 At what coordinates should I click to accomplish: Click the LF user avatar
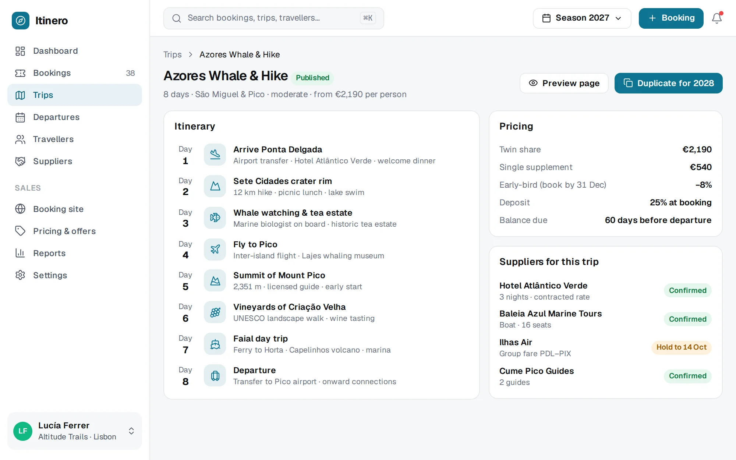click(x=23, y=431)
